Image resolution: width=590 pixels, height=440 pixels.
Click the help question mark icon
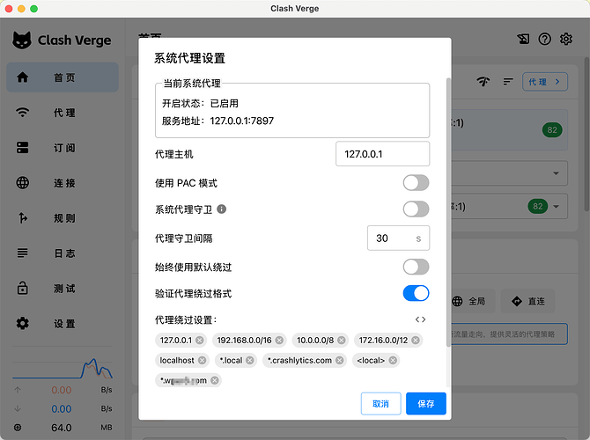click(x=544, y=39)
